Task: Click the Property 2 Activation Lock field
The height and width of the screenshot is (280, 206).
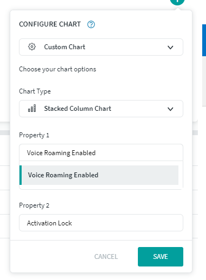Action: [101, 223]
